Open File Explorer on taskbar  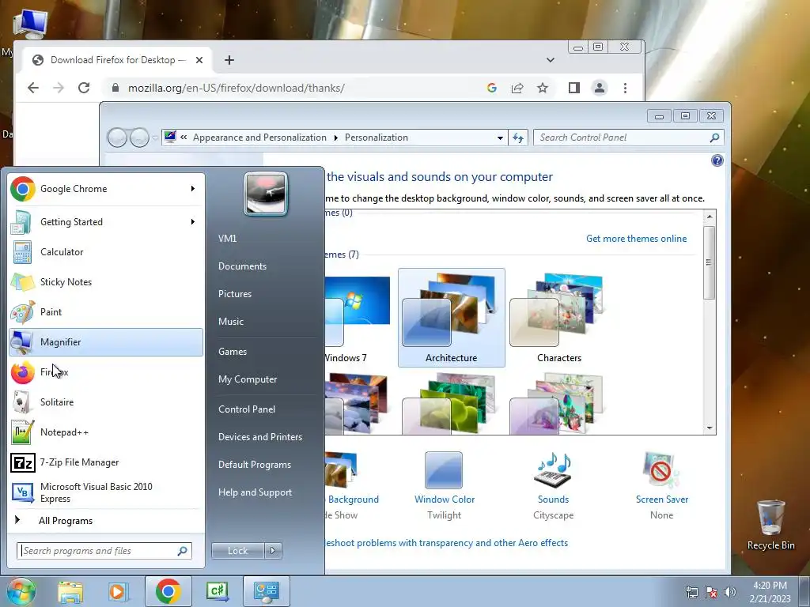click(x=70, y=591)
